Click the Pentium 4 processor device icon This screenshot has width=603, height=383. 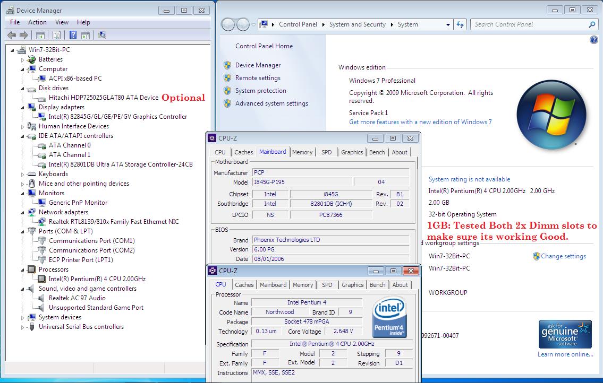42,279
